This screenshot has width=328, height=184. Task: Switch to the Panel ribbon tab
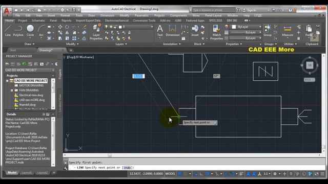pos(53,20)
